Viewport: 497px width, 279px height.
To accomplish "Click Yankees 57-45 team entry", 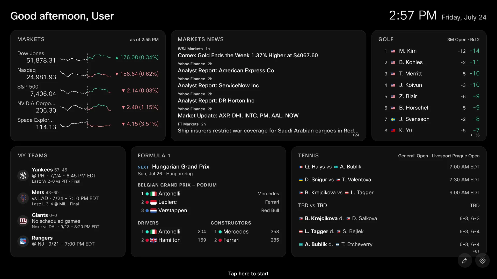I will [68, 175].
